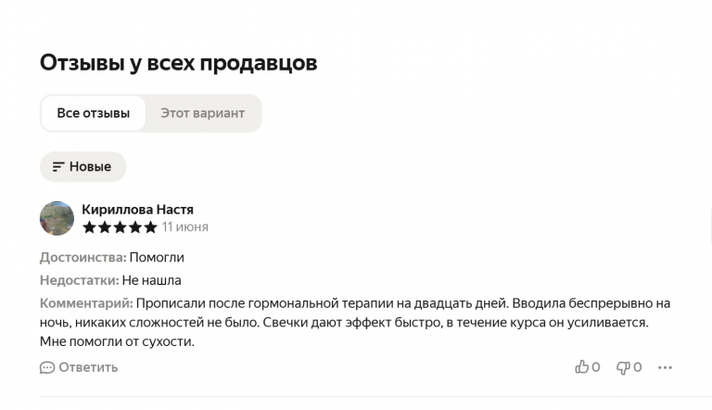Screen dimensions: 712x410
Task: Click the heading Отзывы у всех продавцов
Action: pyautogui.click(x=178, y=63)
